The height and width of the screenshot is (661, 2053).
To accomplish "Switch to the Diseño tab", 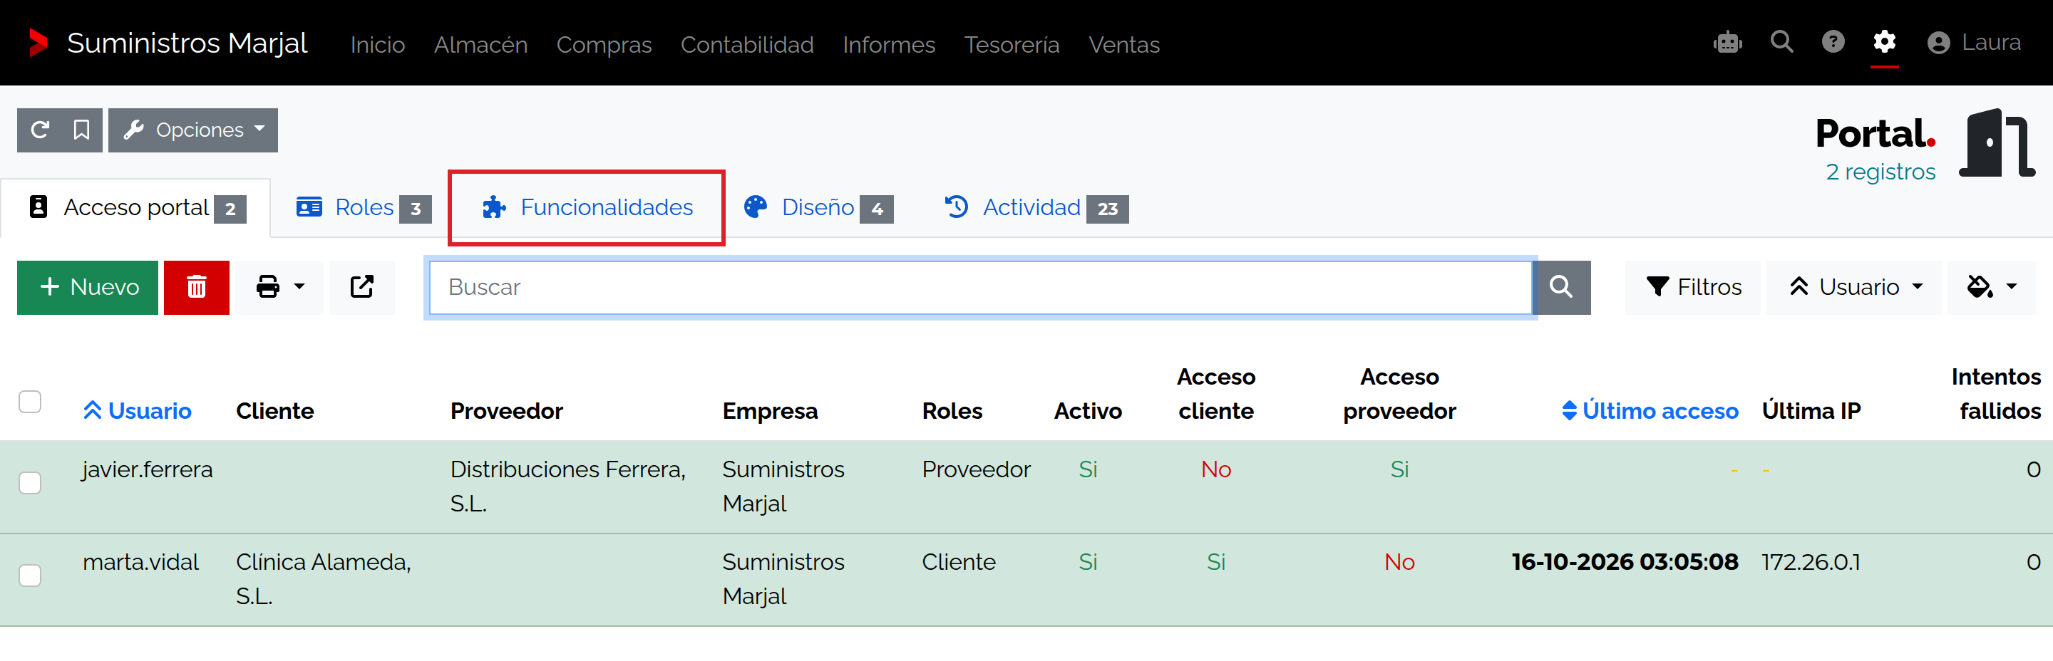I will tap(818, 208).
